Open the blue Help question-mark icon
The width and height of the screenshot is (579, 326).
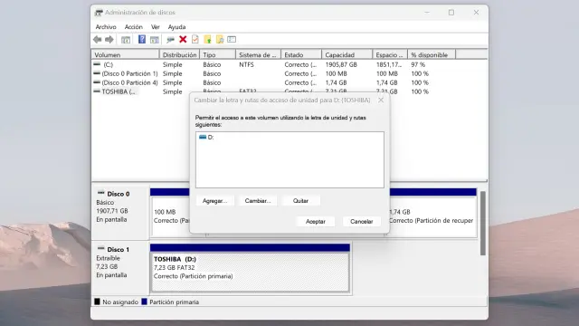point(142,39)
